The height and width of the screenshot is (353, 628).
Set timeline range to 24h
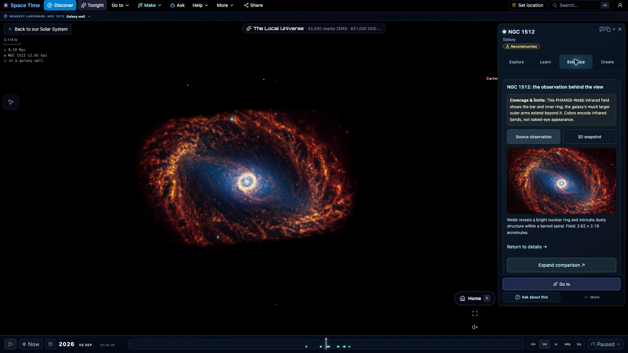pyautogui.click(x=533, y=344)
